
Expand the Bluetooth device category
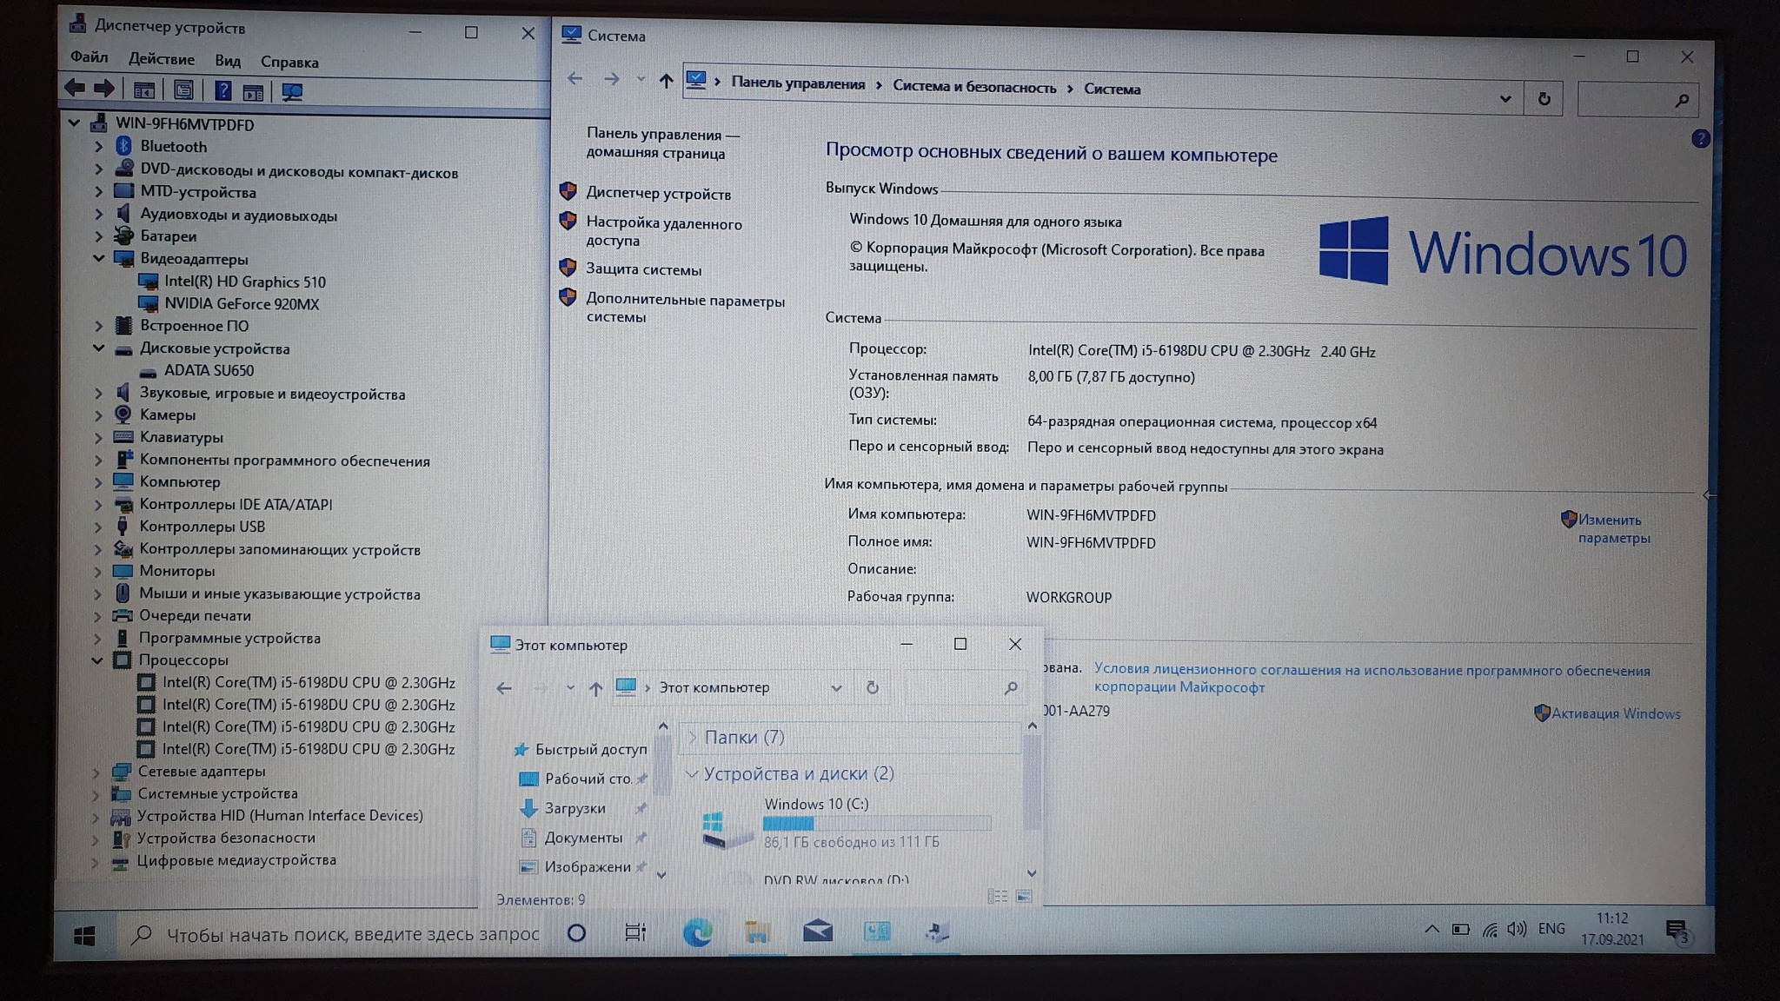pyautogui.click(x=98, y=147)
